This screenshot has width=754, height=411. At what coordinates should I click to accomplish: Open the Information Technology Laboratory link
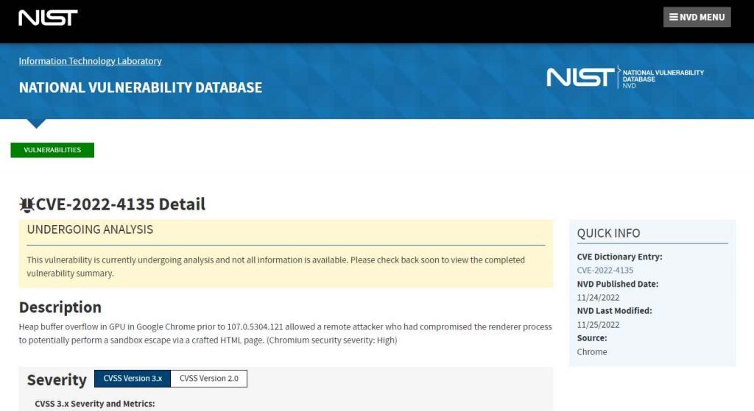tap(90, 61)
